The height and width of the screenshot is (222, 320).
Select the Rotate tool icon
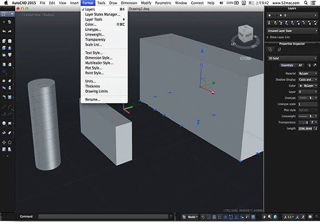[x=10, y=142]
